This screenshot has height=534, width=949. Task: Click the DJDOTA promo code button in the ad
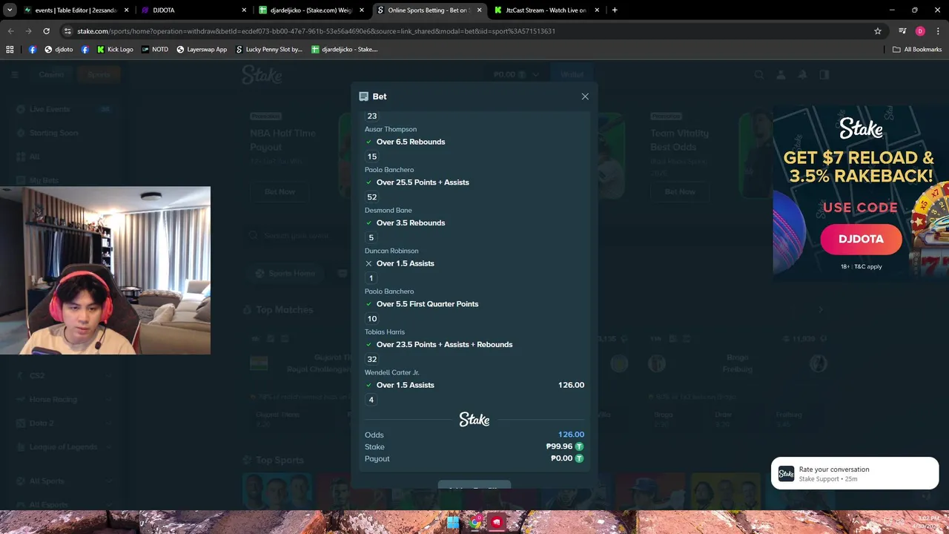click(861, 239)
